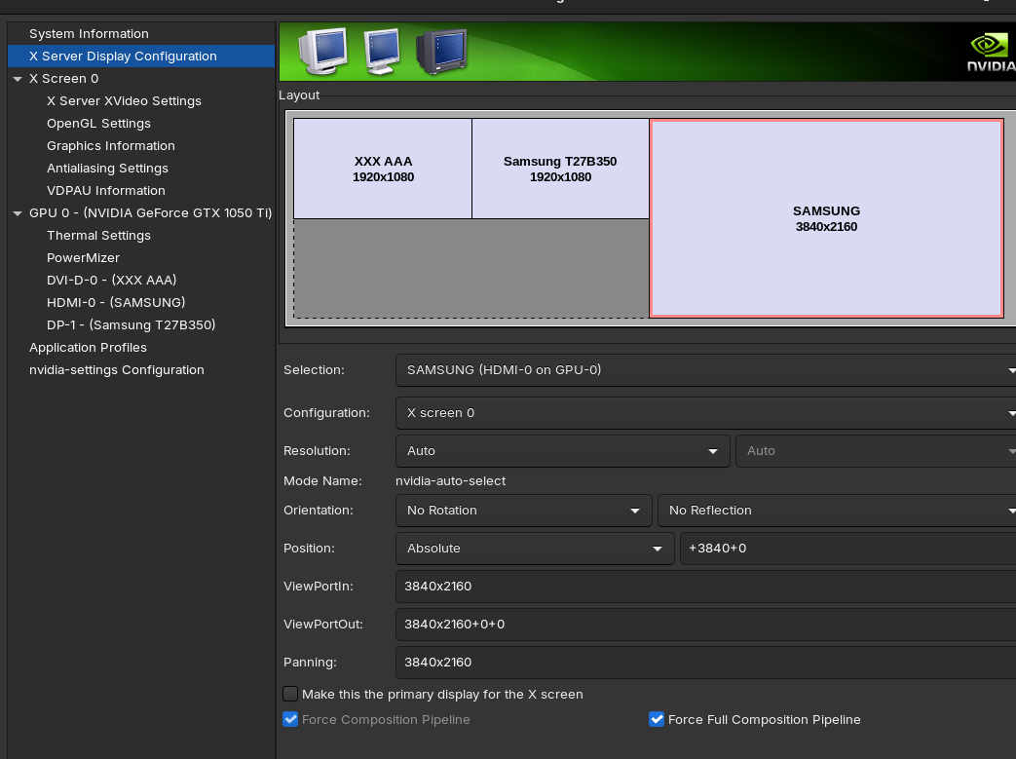Open Thermal Settings page
The image size is (1016, 759).
[x=98, y=236]
